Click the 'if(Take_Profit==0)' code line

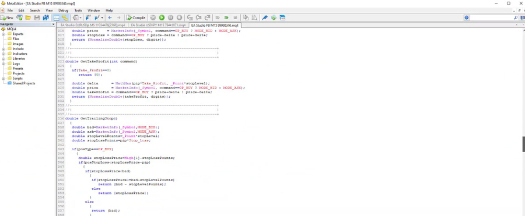point(91,70)
